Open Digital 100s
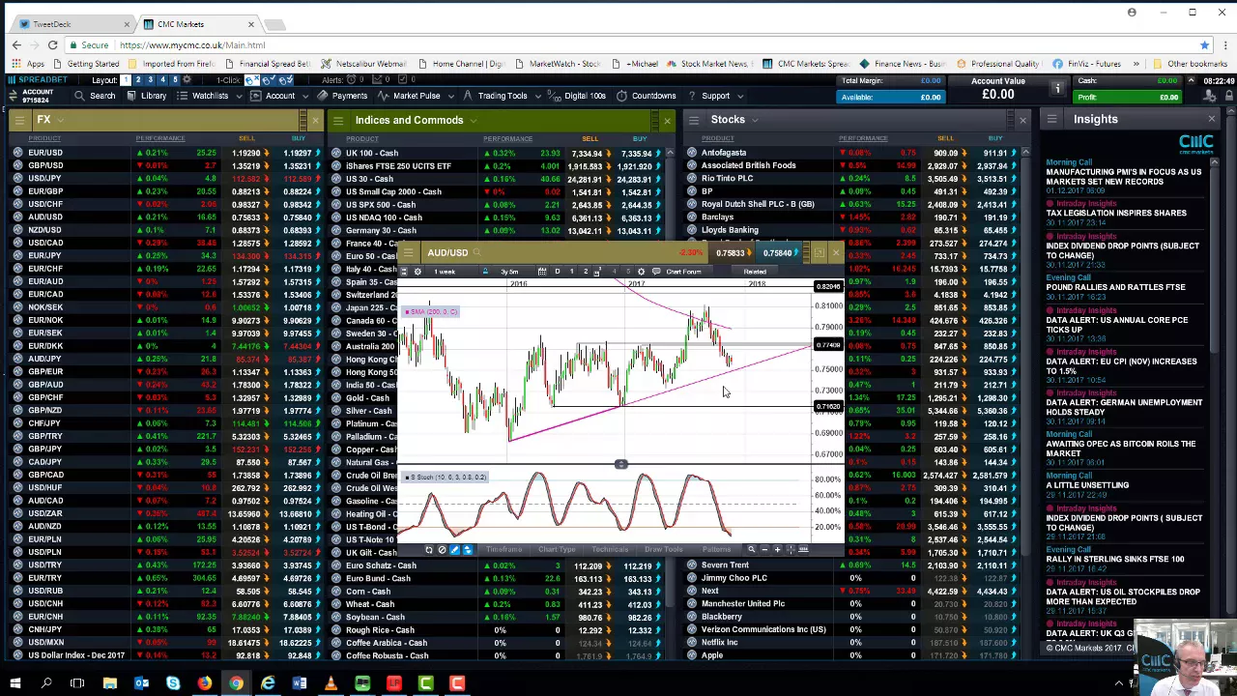 coord(578,96)
